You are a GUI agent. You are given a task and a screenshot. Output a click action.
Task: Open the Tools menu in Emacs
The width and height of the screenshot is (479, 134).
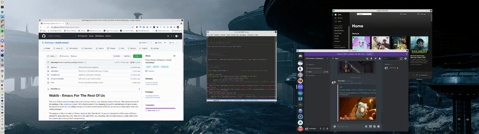(x=228, y=35)
